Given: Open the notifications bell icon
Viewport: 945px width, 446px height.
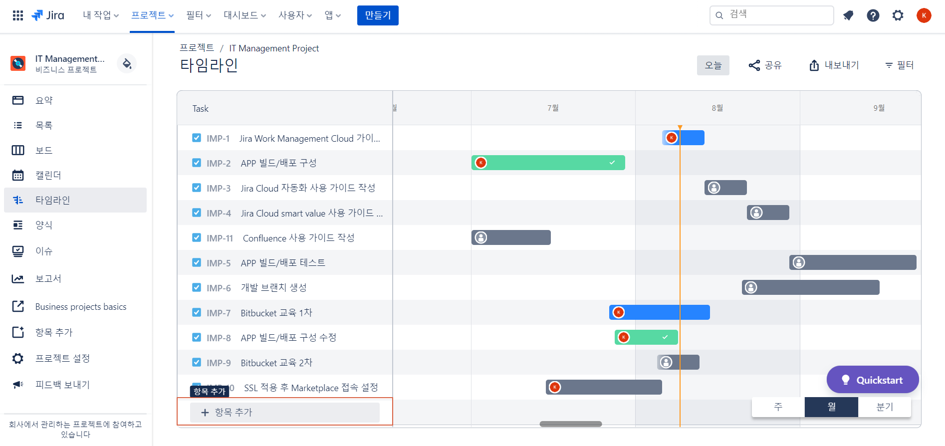Looking at the screenshot, I should pyautogui.click(x=848, y=15).
